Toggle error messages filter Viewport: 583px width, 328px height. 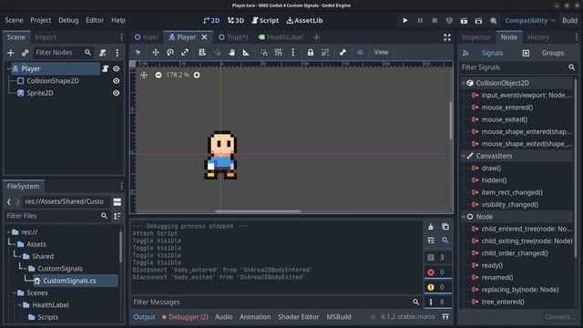(x=437, y=272)
